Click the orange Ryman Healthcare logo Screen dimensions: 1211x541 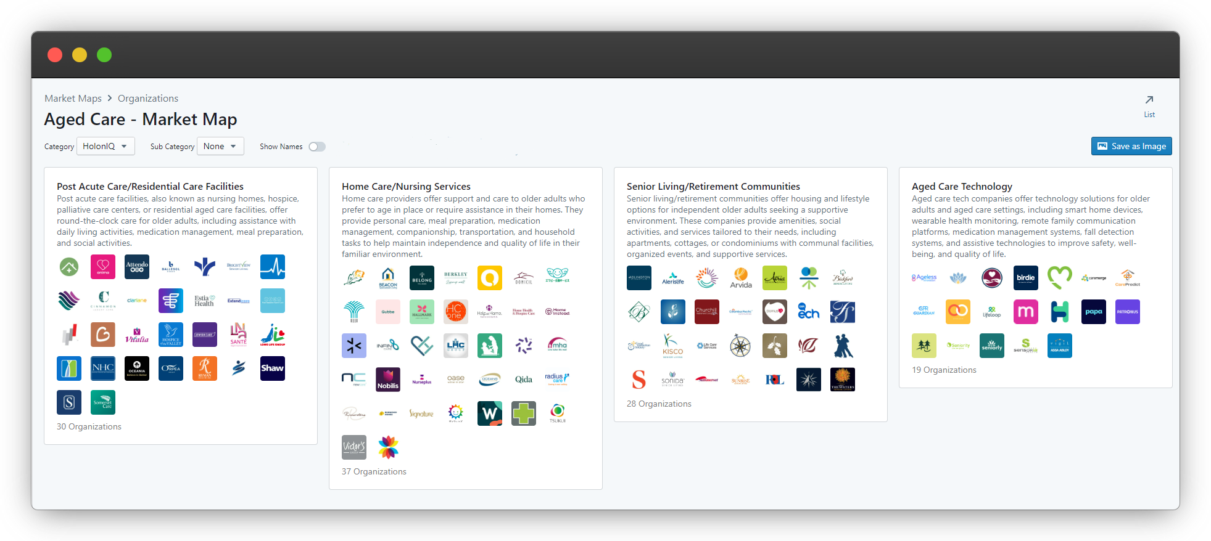tap(205, 368)
